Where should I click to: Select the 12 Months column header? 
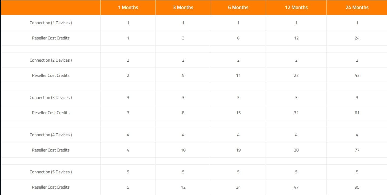point(296,7)
